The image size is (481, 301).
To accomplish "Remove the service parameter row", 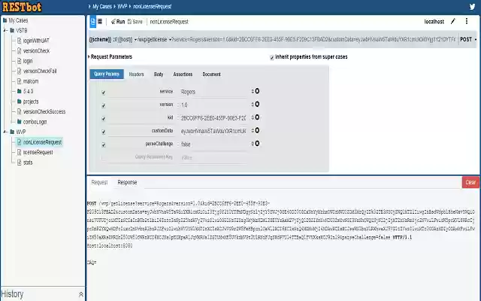I will click(257, 91).
